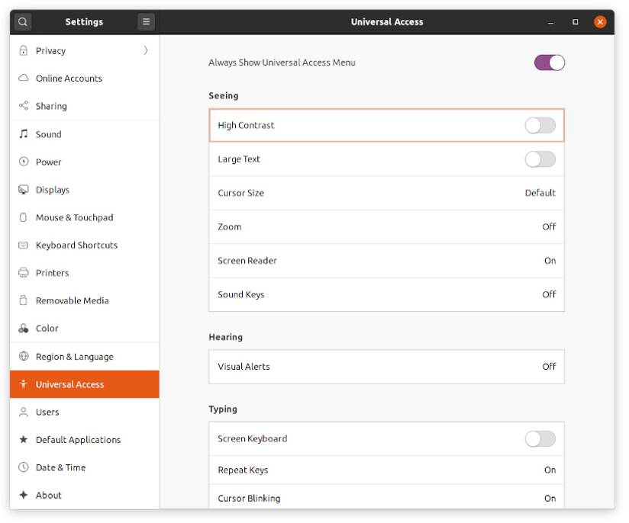Open Visual Alerts setting row
This screenshot has width=629, height=523.
click(387, 367)
